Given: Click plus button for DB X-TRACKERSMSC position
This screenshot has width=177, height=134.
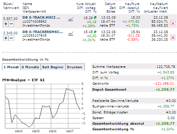Looking at the screenshot, I should [5, 38].
